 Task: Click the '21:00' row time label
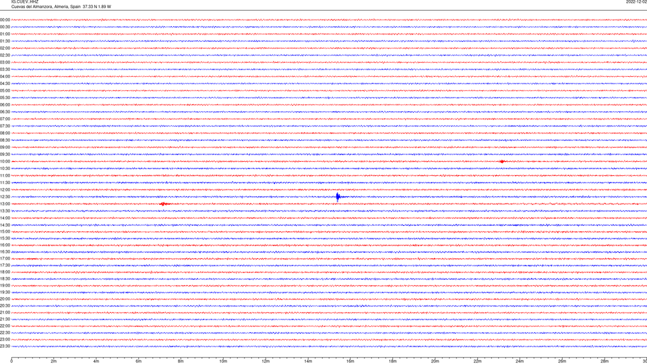tap(5, 312)
